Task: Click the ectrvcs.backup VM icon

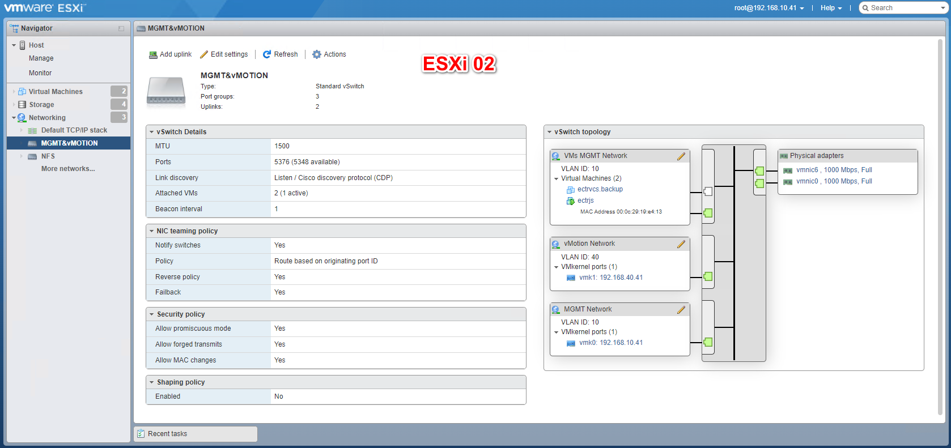Action: [x=571, y=190]
